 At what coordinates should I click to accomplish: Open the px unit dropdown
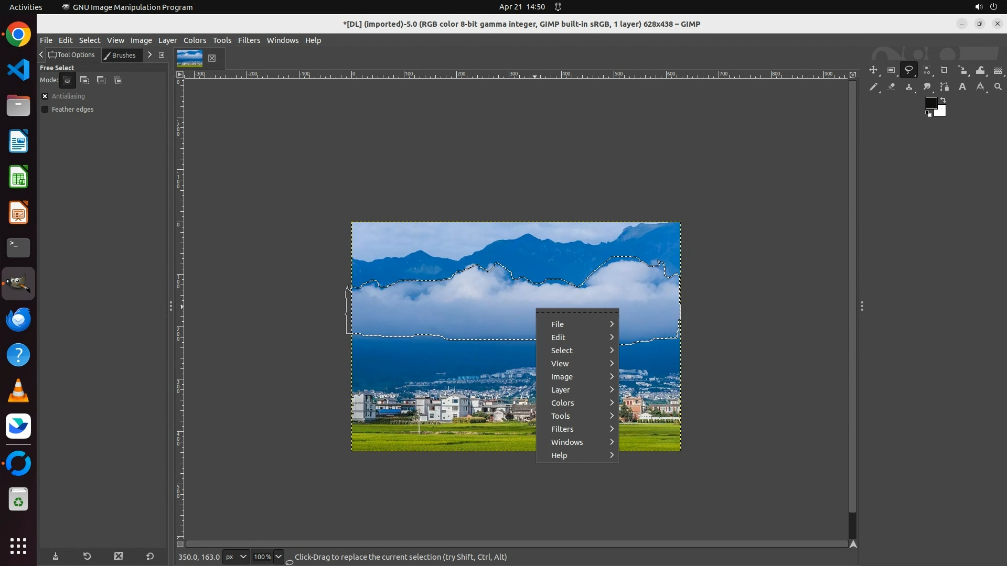pos(236,557)
